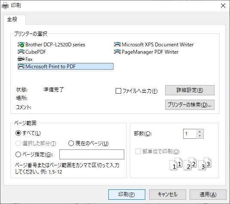Choose the CubePDF printer icon
The height and width of the screenshot is (204, 230).
(21, 52)
